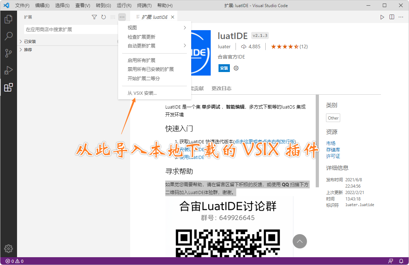
Task: Click the blue 安装 button
Action: (224, 68)
